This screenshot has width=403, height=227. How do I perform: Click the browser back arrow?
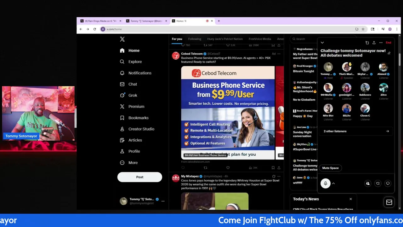(81, 29)
